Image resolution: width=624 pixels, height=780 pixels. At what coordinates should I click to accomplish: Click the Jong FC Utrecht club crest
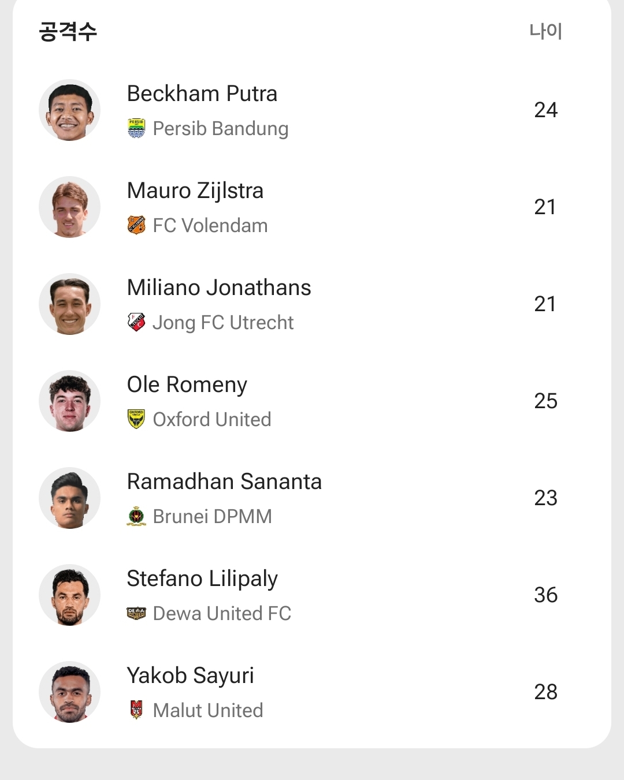136,322
